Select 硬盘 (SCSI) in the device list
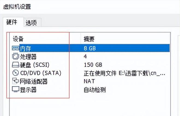Viewport: 180px width, 116px height. tap(35, 65)
